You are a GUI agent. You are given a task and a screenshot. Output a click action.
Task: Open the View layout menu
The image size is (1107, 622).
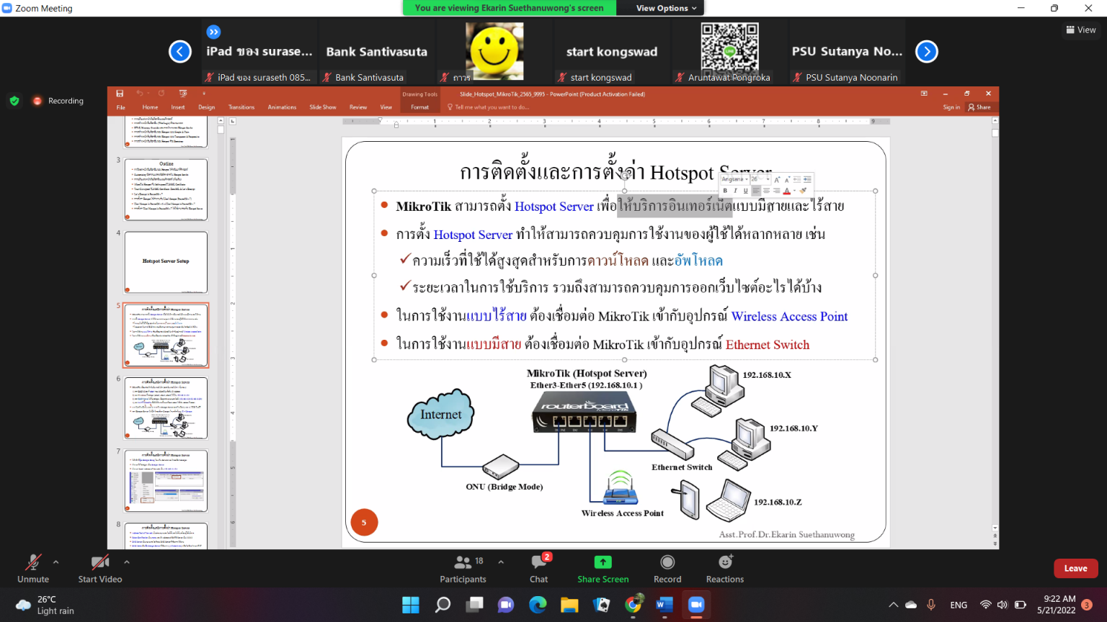(1081, 30)
